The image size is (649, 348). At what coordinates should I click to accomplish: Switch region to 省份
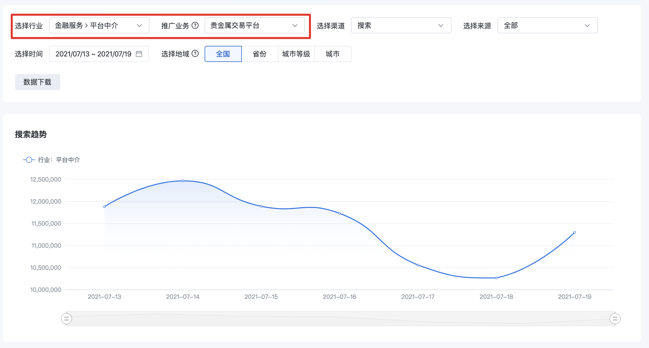[x=260, y=54]
